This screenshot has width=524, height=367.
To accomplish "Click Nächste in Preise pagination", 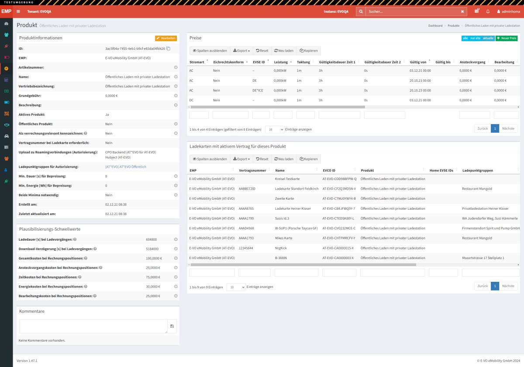I will 508,128.
